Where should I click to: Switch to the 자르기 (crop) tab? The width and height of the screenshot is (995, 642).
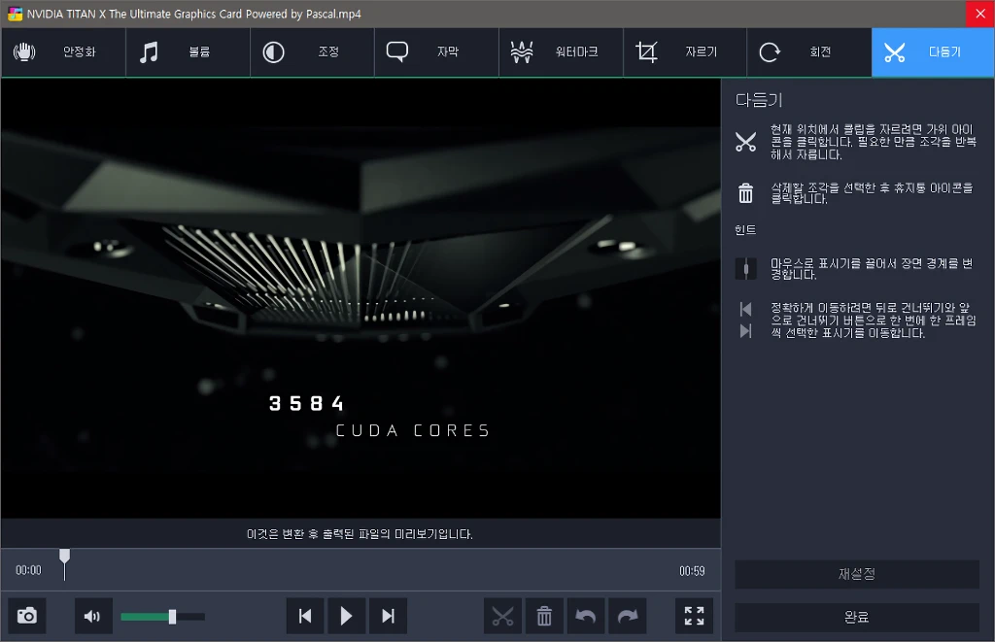[685, 52]
